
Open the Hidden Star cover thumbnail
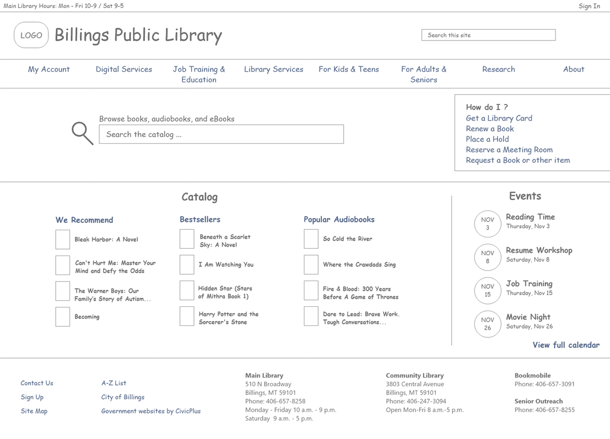[x=187, y=290]
